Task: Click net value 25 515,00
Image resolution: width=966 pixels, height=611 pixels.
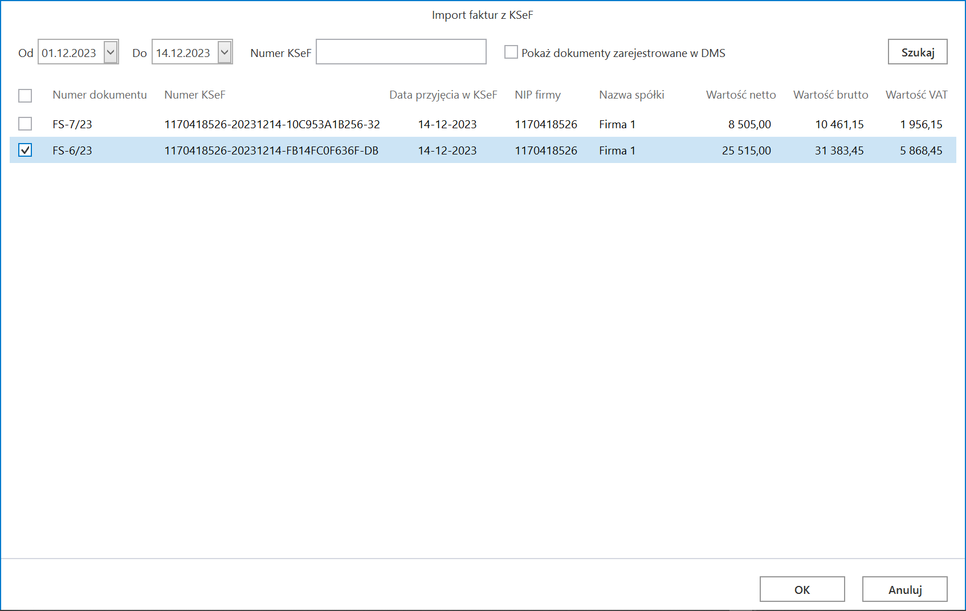Action: tap(747, 150)
